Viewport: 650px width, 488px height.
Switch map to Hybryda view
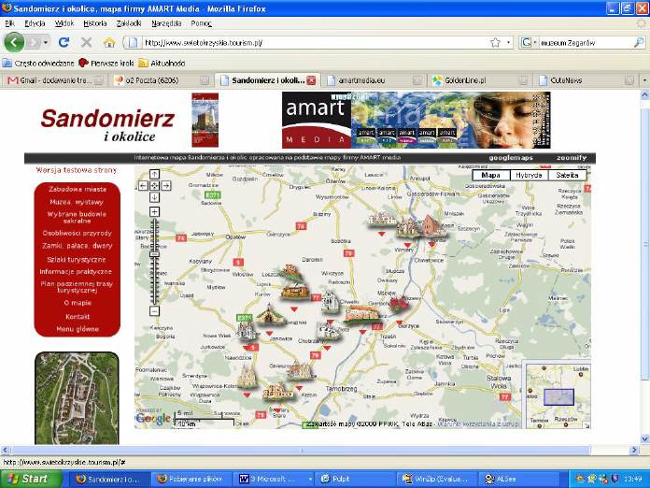529,175
